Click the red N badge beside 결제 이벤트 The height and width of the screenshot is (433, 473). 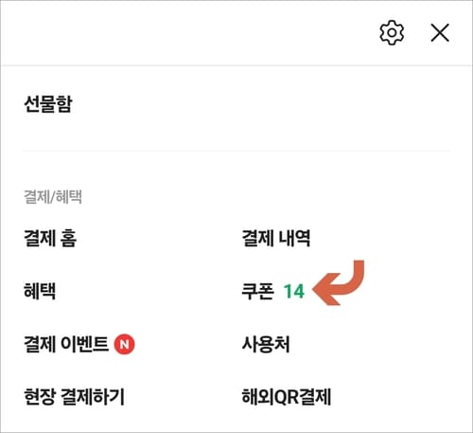click(124, 344)
